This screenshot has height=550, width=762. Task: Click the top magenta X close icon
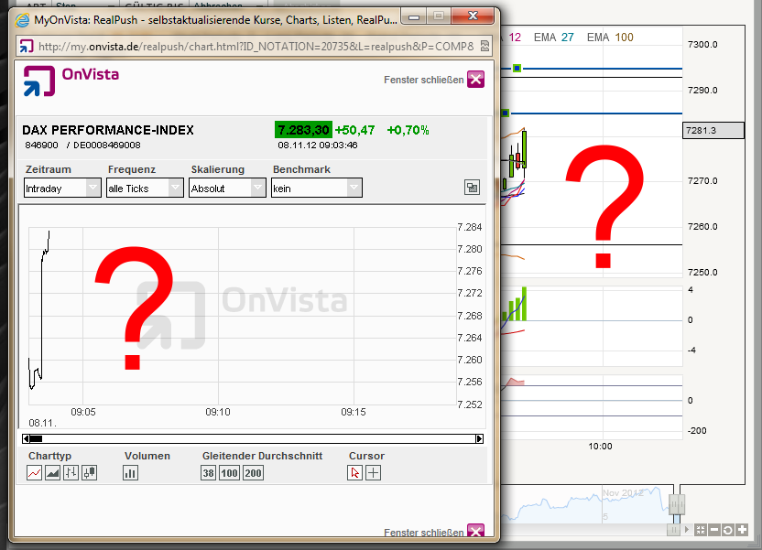click(x=475, y=79)
